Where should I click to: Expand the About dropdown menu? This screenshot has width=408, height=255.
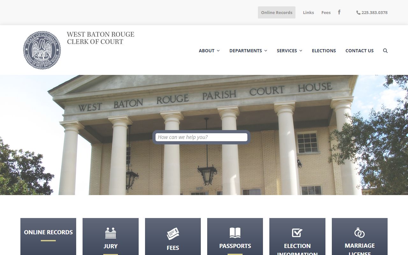[209, 51]
